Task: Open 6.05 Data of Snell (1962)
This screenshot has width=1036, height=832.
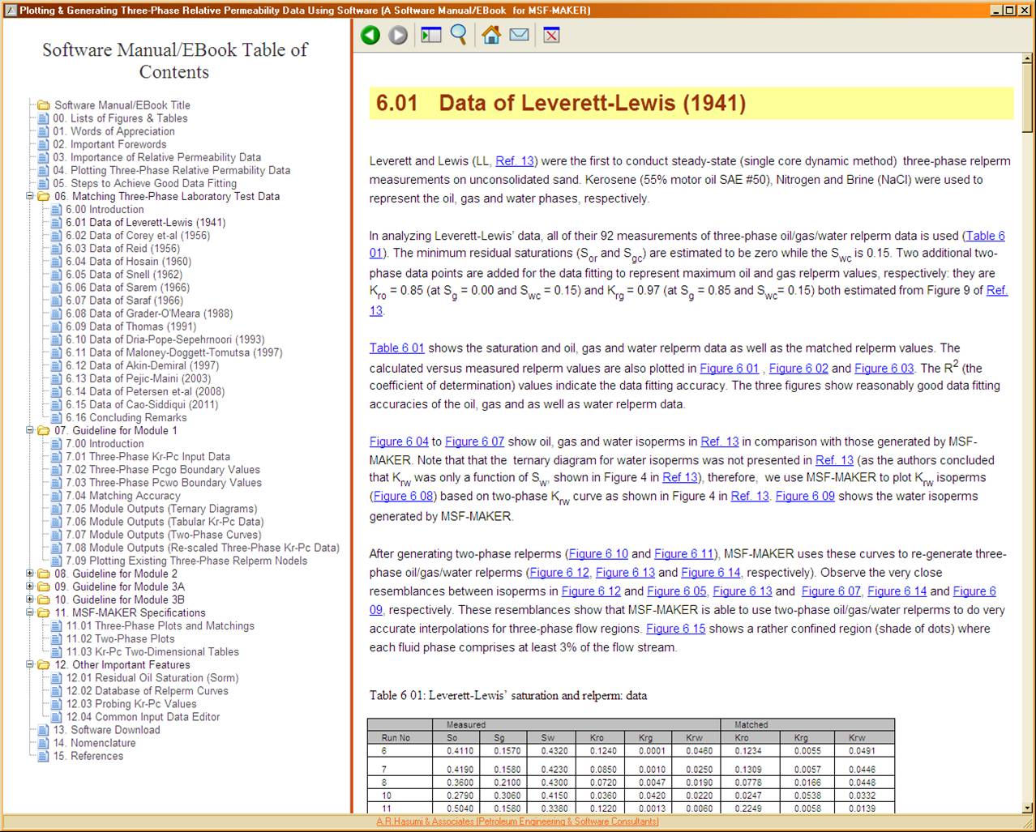Action: click(124, 274)
